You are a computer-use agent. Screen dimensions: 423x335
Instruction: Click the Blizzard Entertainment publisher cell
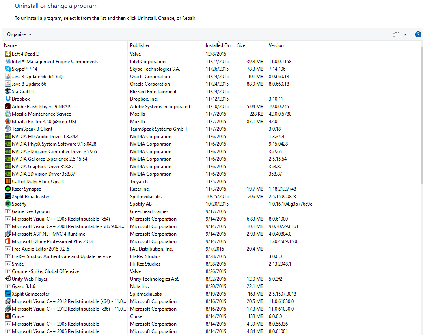pyautogui.click(x=153, y=91)
